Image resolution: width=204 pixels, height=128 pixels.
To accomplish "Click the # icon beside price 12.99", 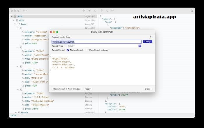I will pyautogui.click(x=23, y=63).
